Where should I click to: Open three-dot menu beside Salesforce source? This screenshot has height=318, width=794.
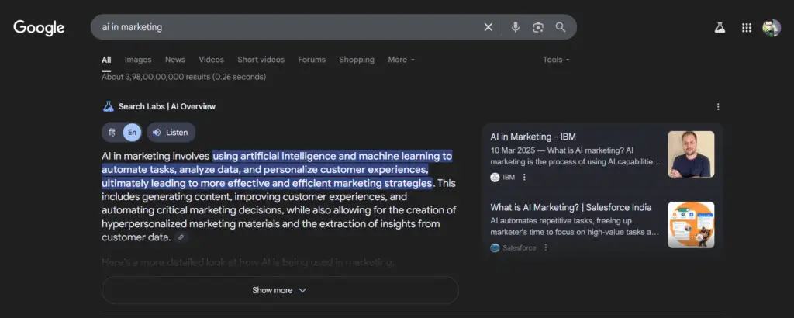[545, 247]
